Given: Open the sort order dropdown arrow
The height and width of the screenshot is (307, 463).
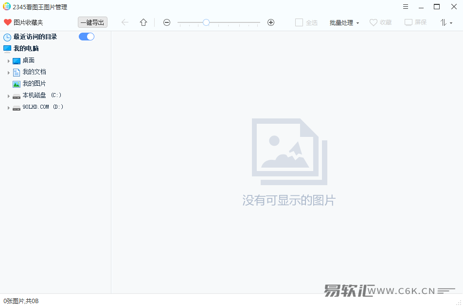Looking at the screenshot, I should click(451, 23).
